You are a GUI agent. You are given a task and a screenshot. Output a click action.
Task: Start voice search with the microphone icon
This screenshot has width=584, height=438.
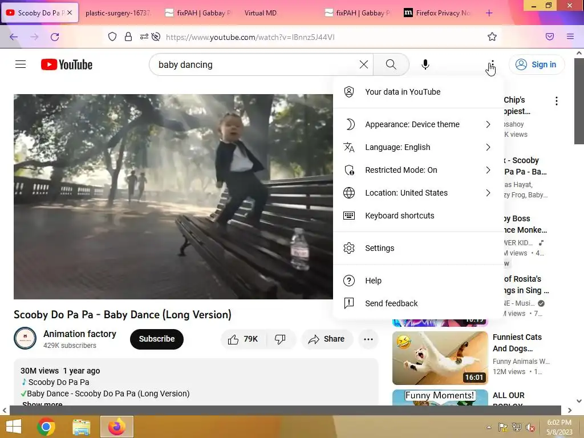(x=425, y=64)
